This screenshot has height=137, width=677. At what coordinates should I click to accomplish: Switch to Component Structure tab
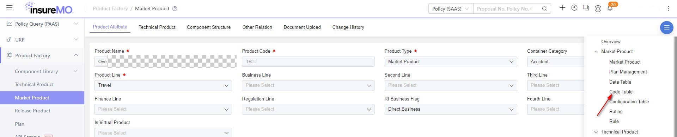pos(209,27)
